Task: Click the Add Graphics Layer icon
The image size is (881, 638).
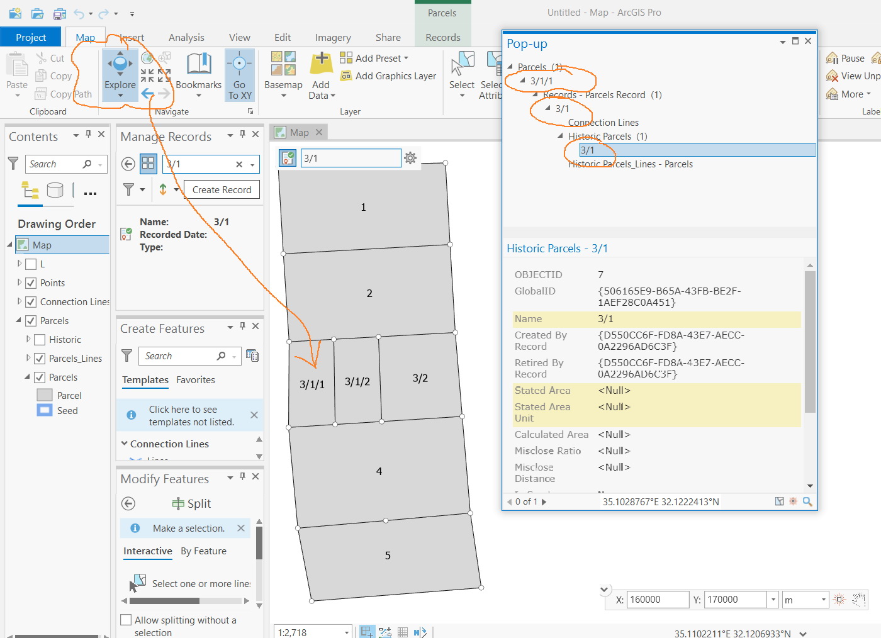Action: click(345, 76)
